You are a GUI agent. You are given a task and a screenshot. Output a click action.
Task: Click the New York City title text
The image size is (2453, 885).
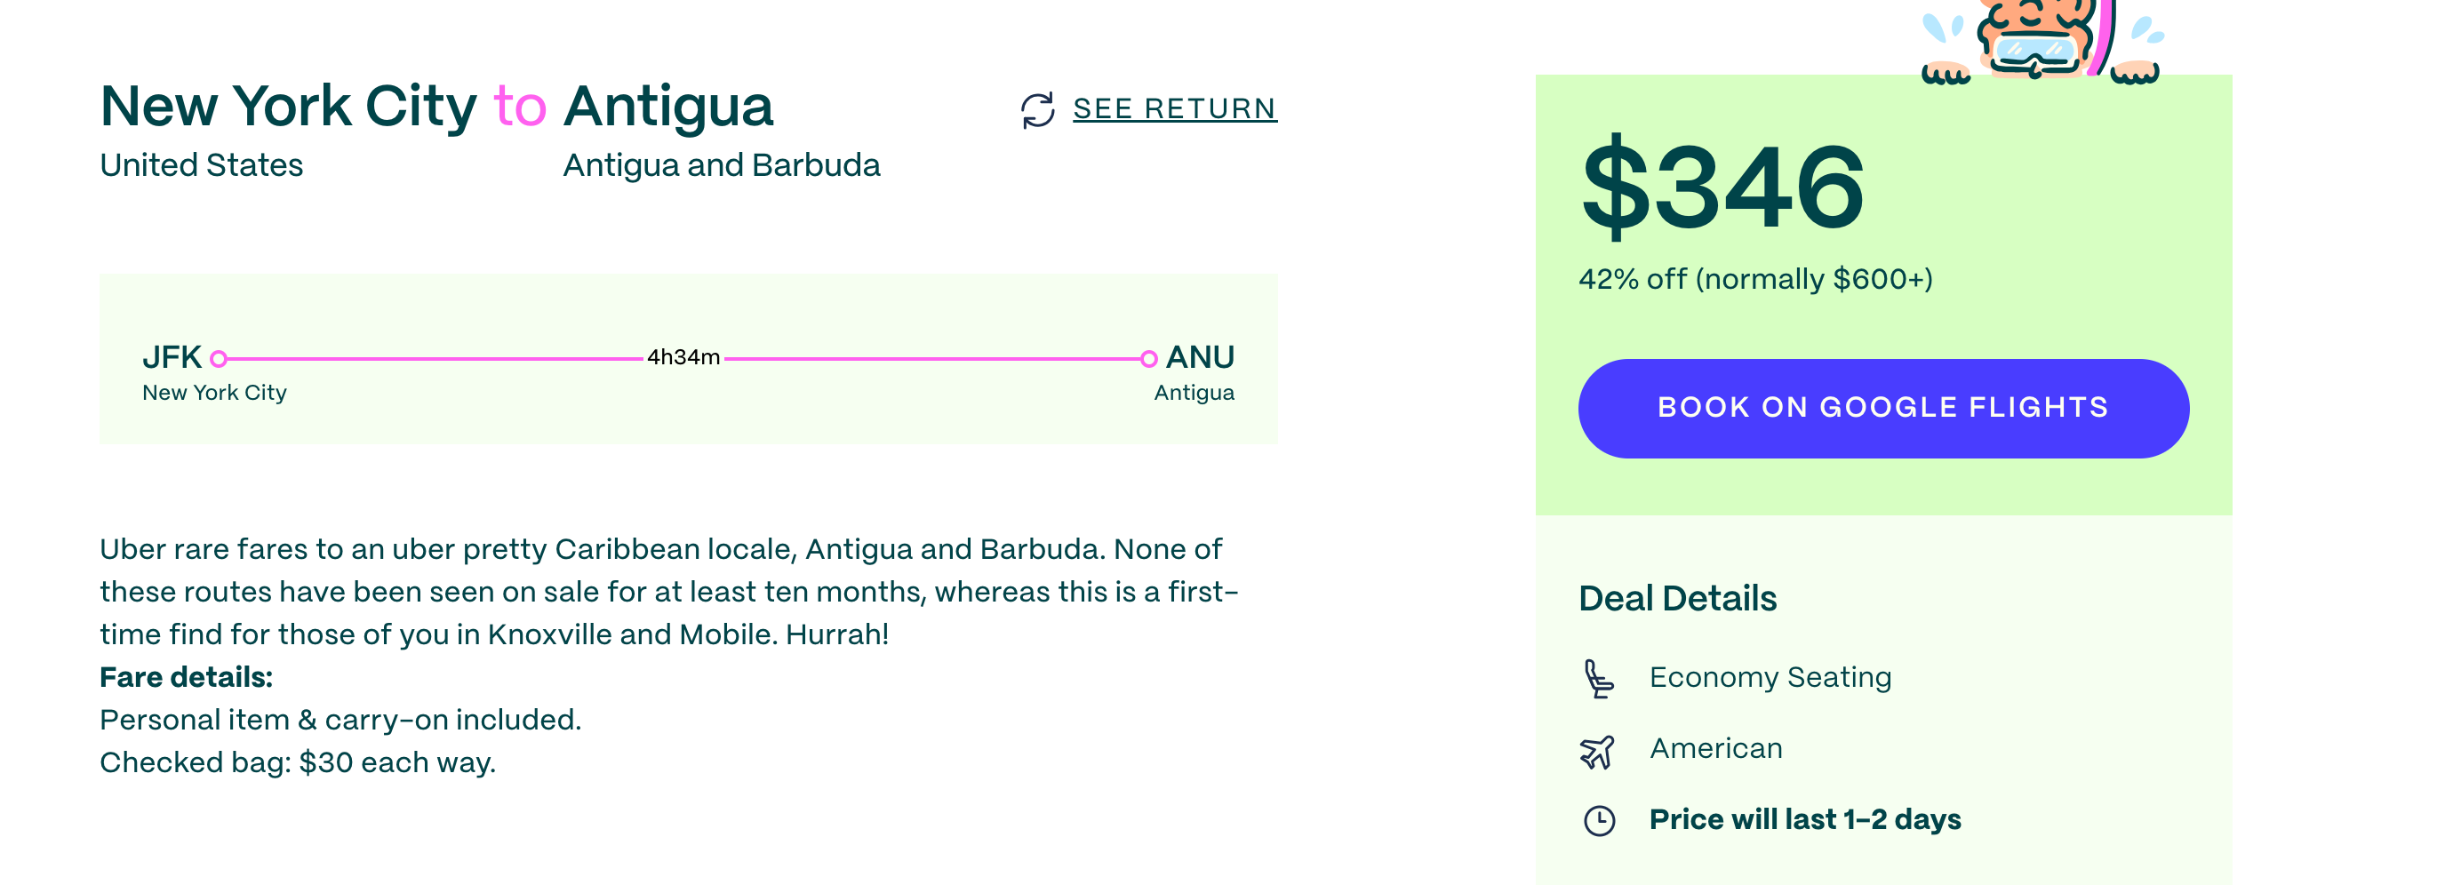(288, 106)
